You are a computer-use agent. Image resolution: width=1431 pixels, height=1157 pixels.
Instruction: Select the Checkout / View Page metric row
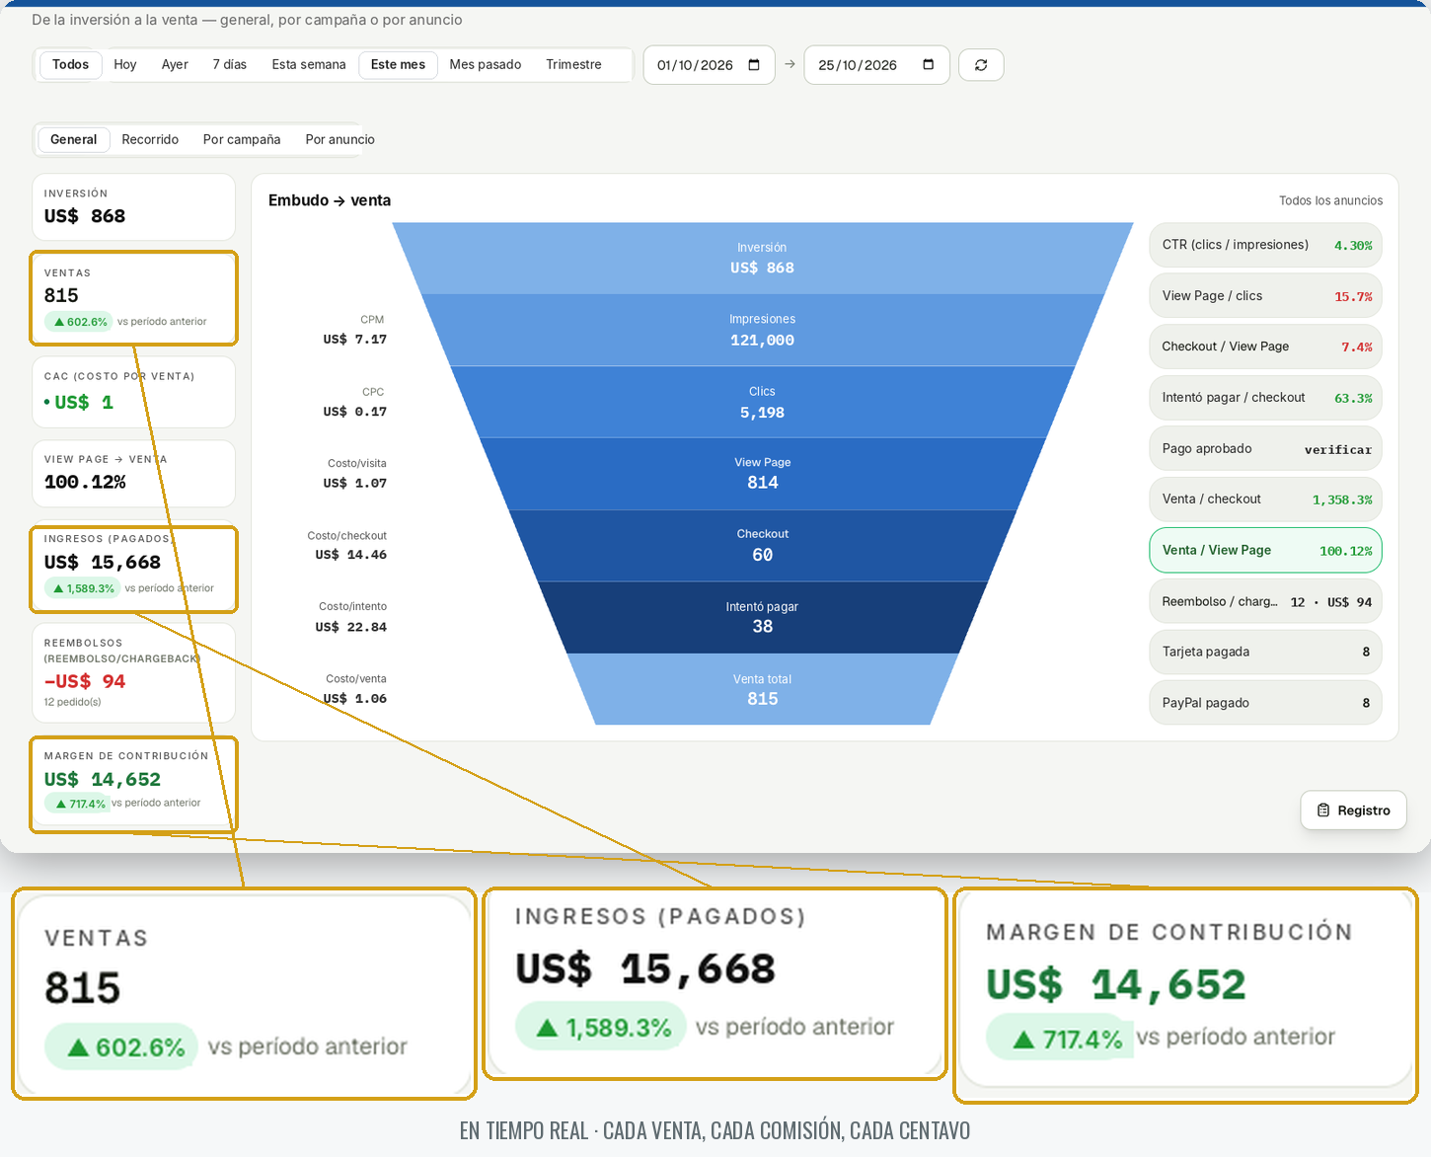(x=1265, y=347)
